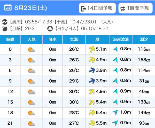Click the partly cloudy icon at hour 21
155x128 pixels.
[x=32, y=123]
